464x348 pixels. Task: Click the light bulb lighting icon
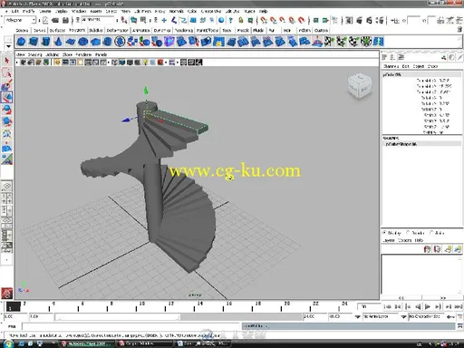145,63
